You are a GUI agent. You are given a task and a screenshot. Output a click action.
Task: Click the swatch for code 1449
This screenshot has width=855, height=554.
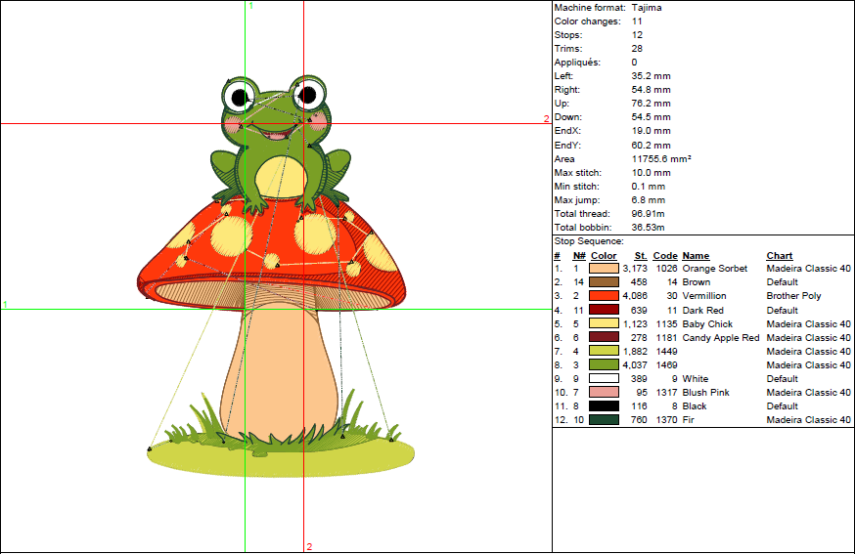[604, 351]
